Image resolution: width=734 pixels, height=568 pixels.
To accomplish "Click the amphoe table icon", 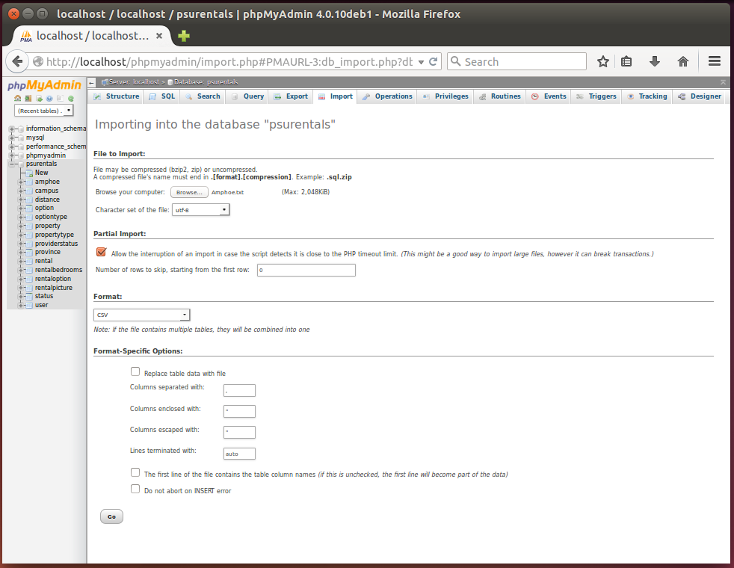I will tap(29, 182).
